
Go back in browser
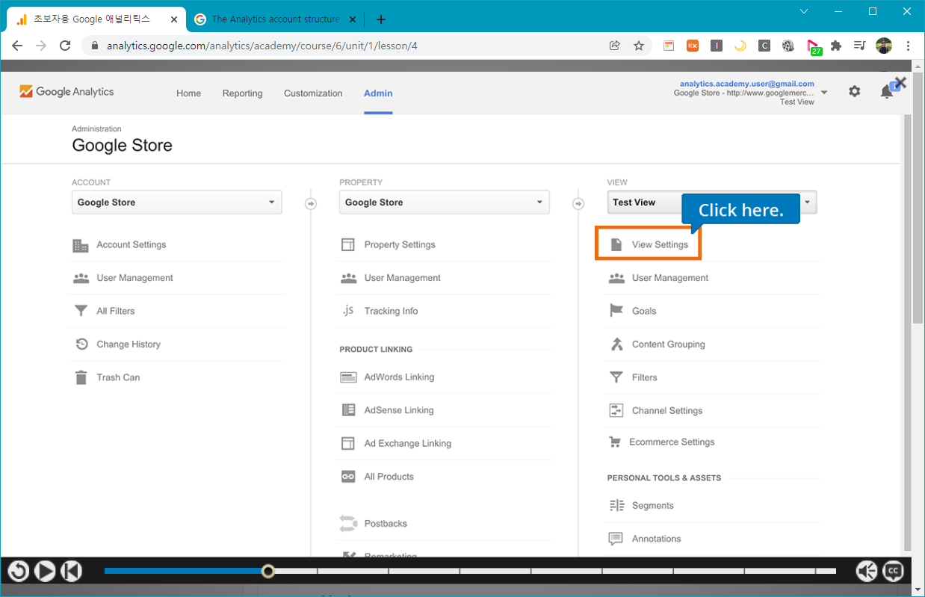(17, 46)
